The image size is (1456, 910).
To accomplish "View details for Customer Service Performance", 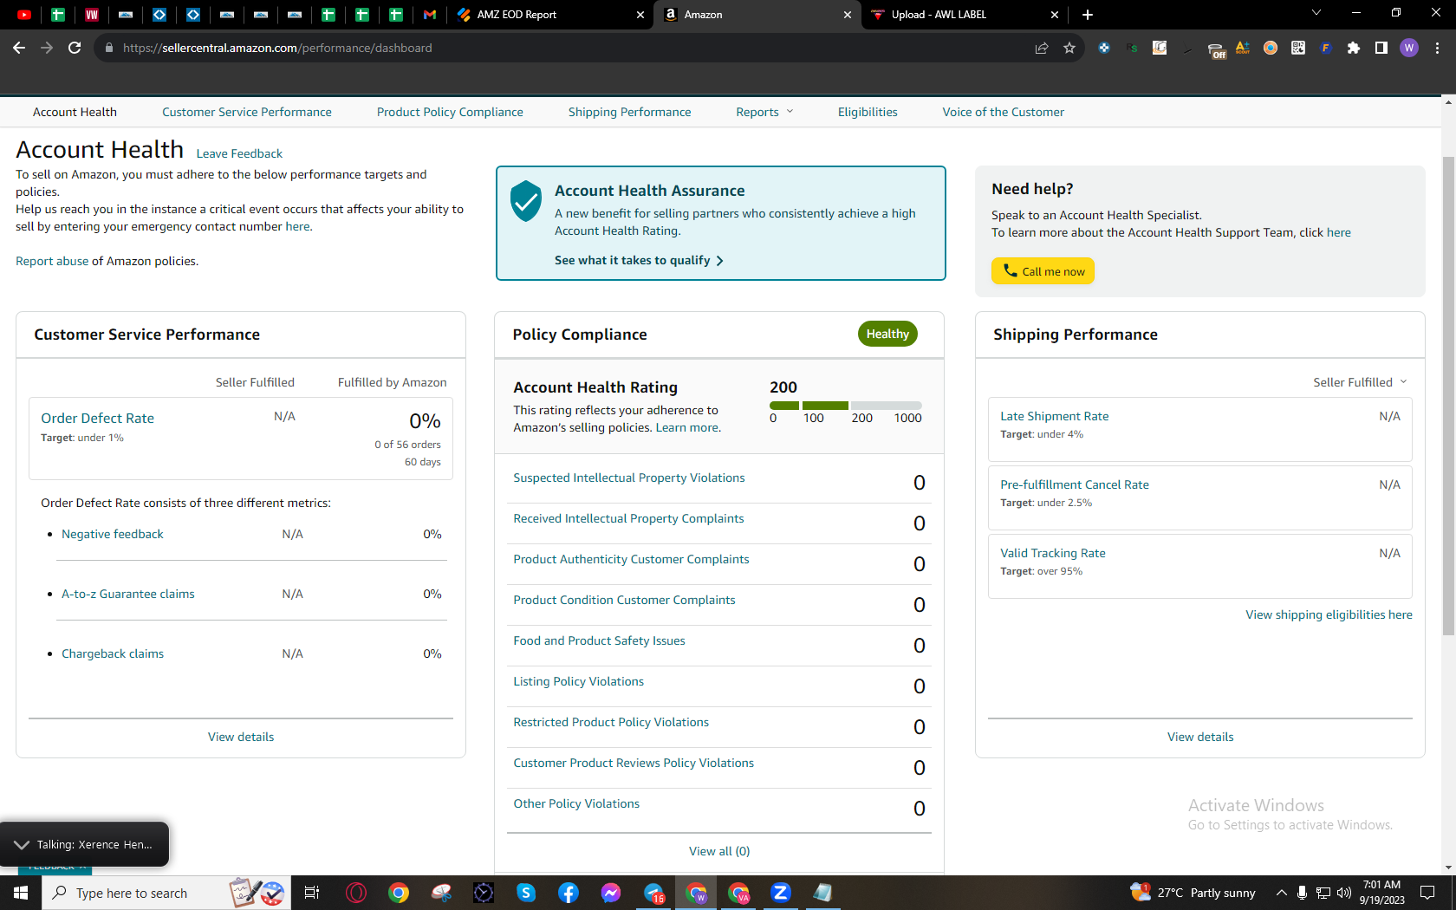I will coord(241,737).
